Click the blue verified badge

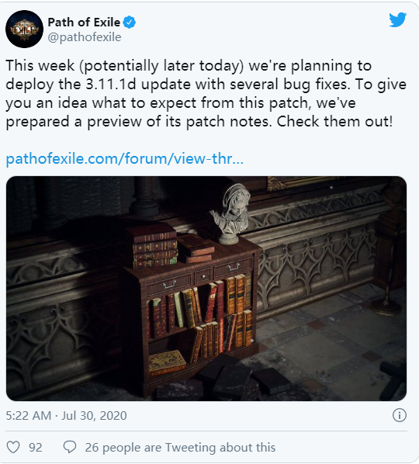[129, 23]
